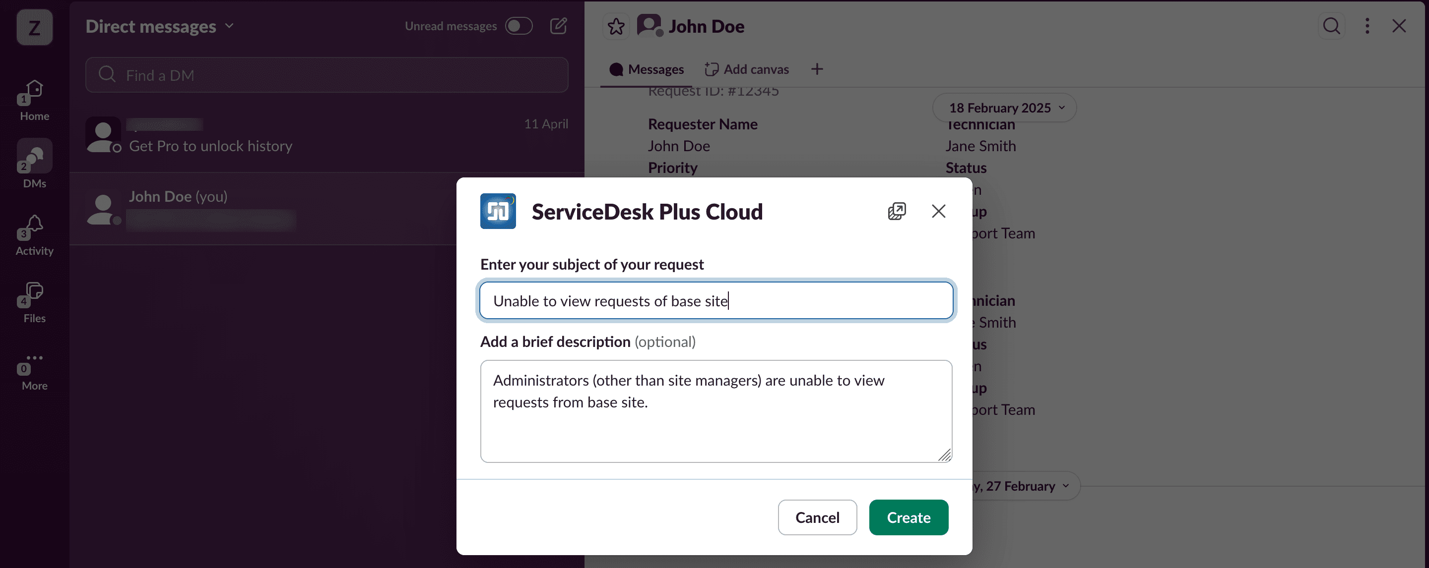Star the John Doe conversation
Image resolution: width=1429 pixels, height=568 pixels.
tap(616, 27)
